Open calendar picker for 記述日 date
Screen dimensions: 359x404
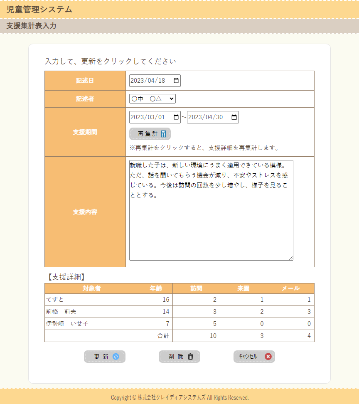tap(176, 81)
